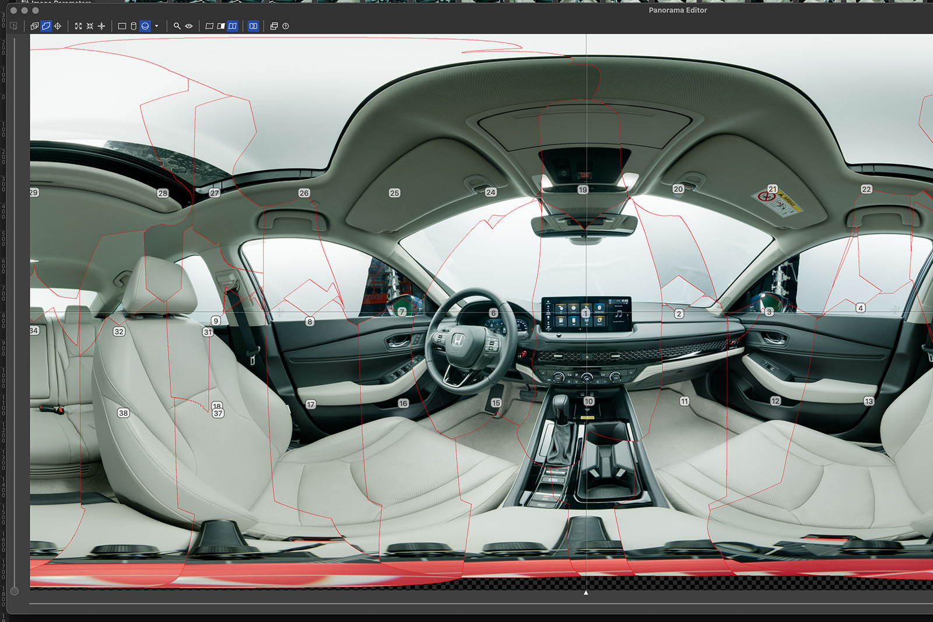Click the center vertically alignment icon
The width and height of the screenshot is (933, 622).
101,26
